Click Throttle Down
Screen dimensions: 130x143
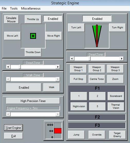click(33, 52)
